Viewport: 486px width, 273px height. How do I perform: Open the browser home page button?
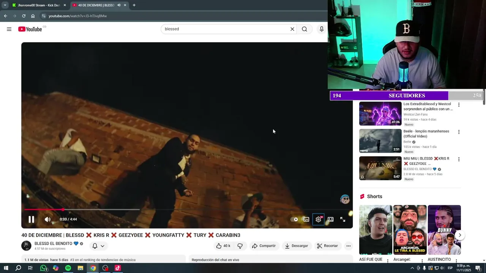[x=33, y=16]
